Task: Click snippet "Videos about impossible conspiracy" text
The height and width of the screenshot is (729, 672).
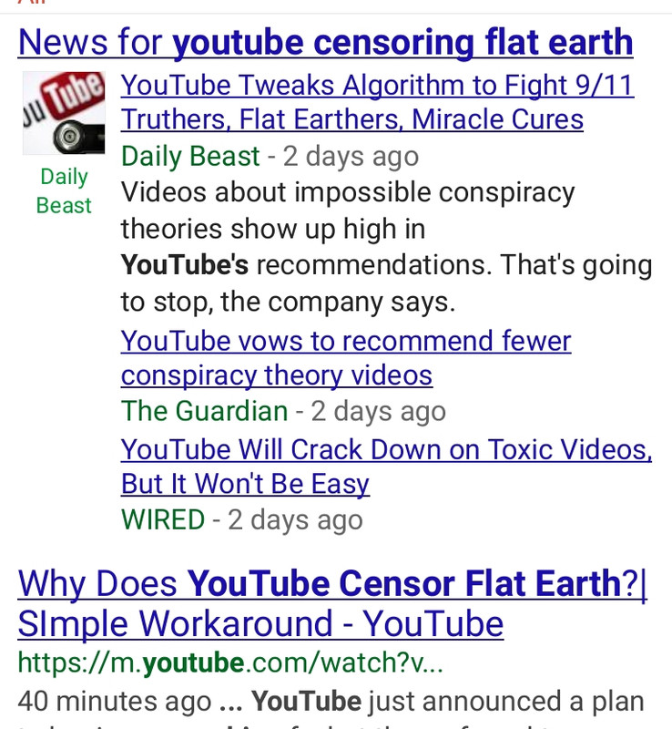Action: [348, 192]
